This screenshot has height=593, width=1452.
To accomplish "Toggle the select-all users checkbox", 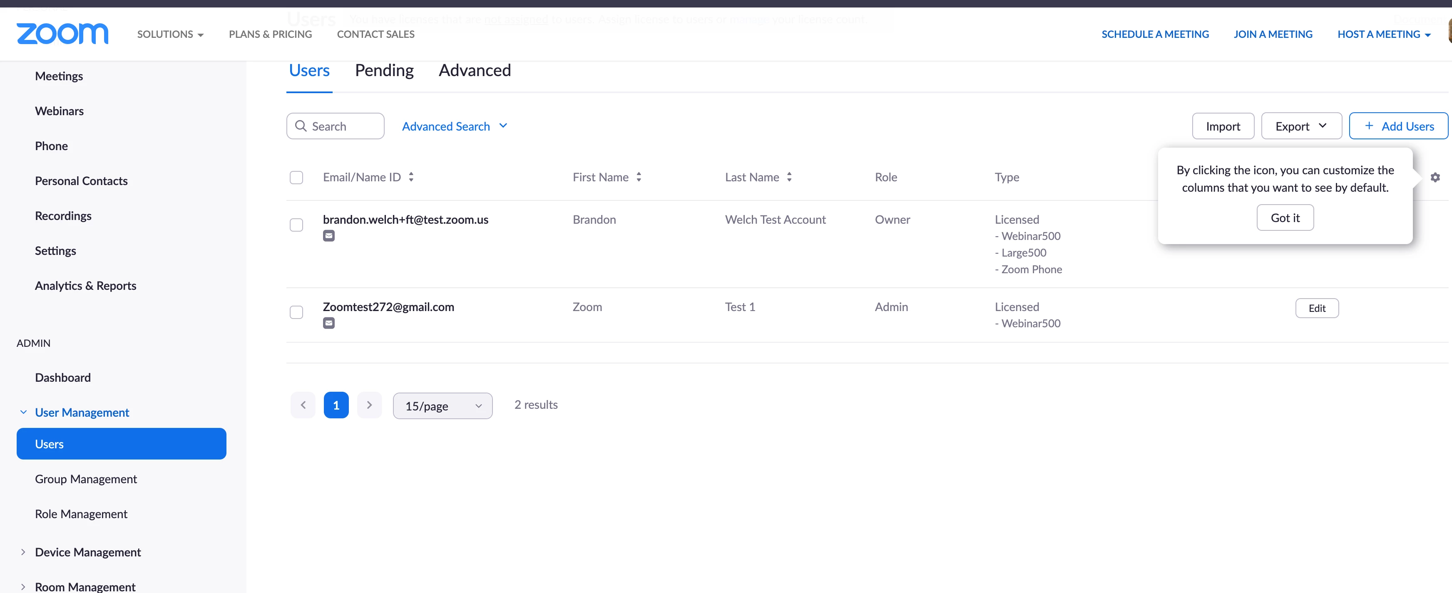I will coord(296,178).
